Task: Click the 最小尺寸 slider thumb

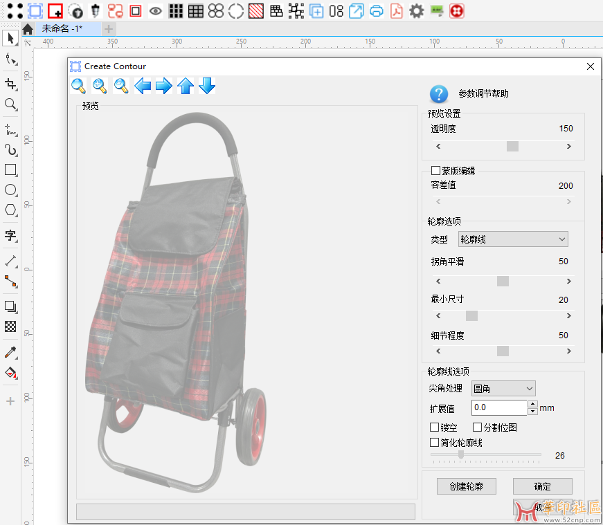Action: [x=471, y=316]
